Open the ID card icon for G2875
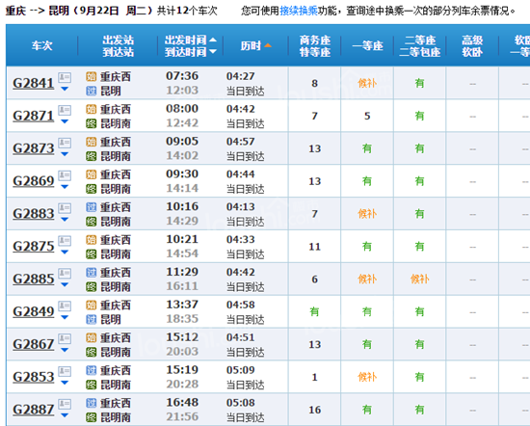This screenshot has height=426, width=530. pyautogui.click(x=65, y=241)
